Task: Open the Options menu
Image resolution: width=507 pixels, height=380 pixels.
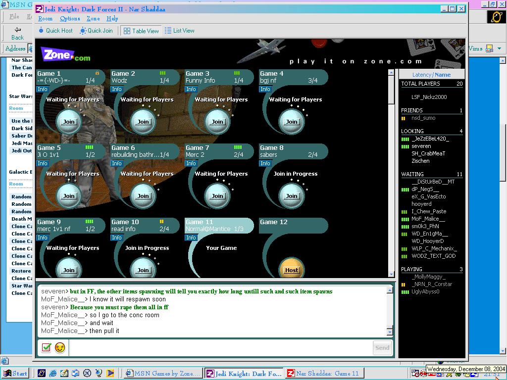Action: [70, 18]
